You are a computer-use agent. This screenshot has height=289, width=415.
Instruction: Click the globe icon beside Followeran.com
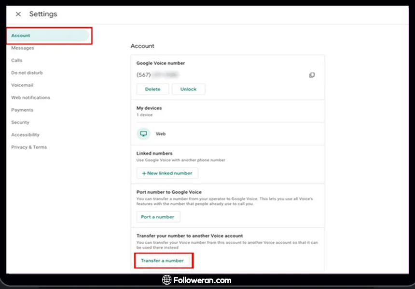167,280
